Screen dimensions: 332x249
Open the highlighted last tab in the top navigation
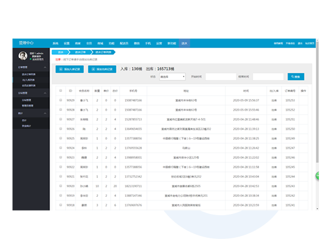pyautogui.click(x=184, y=43)
